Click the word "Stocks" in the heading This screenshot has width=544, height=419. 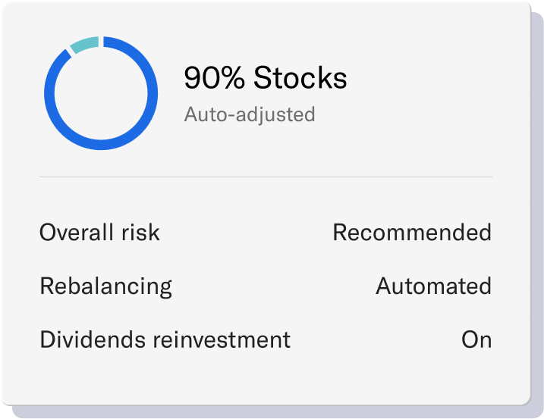tap(300, 78)
